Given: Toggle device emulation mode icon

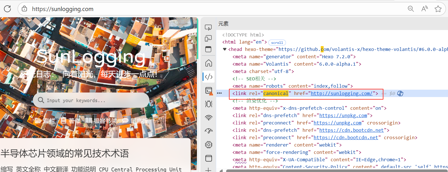Looking at the screenshot, I should coord(208,38).
